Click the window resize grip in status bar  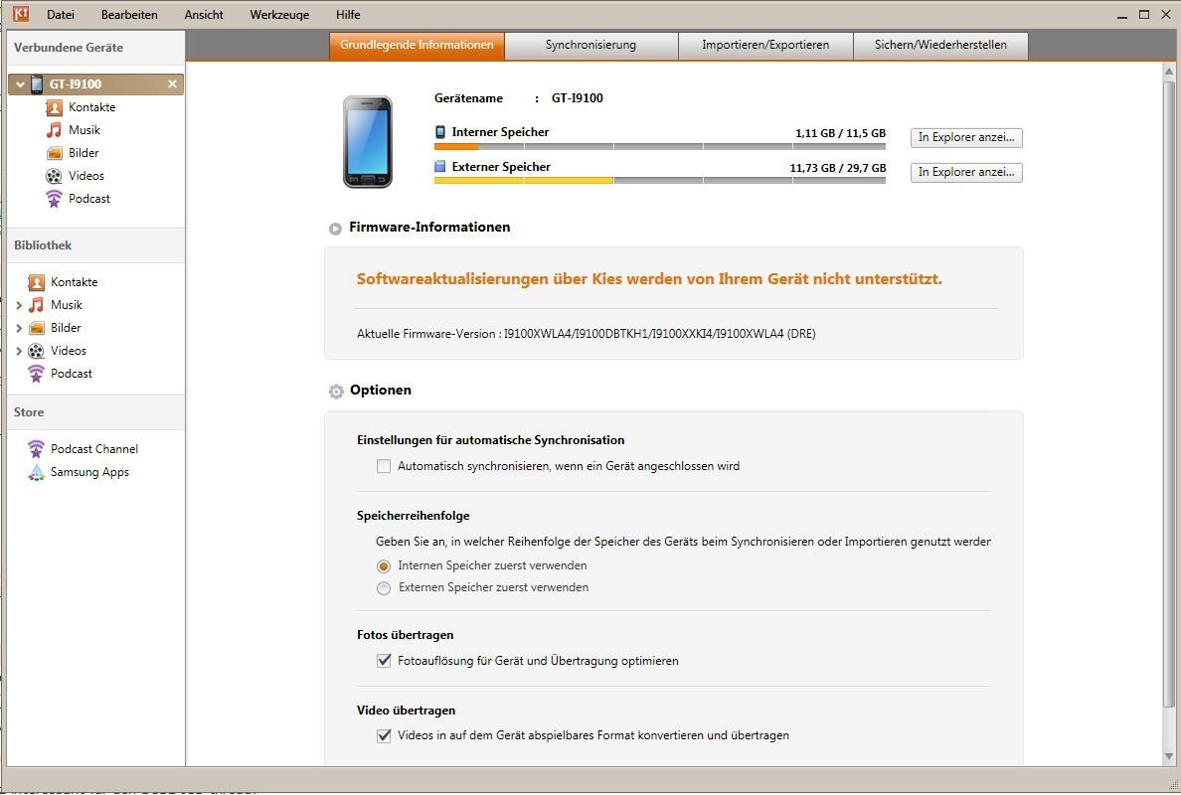click(1172, 784)
